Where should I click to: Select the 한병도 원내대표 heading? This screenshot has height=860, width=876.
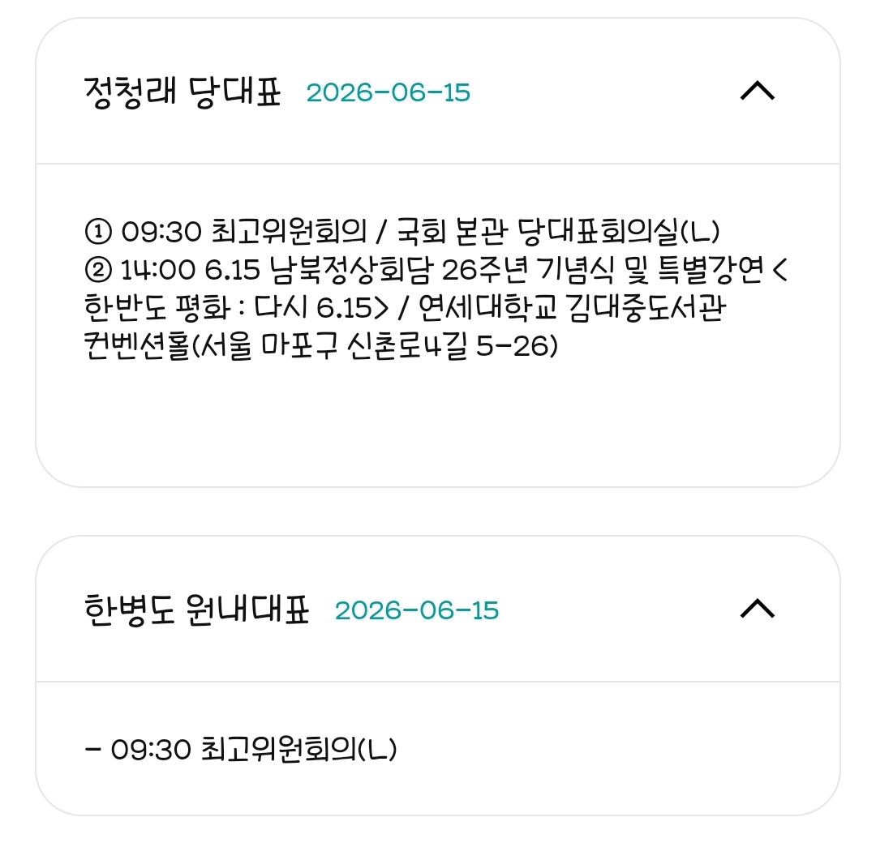coord(196,610)
